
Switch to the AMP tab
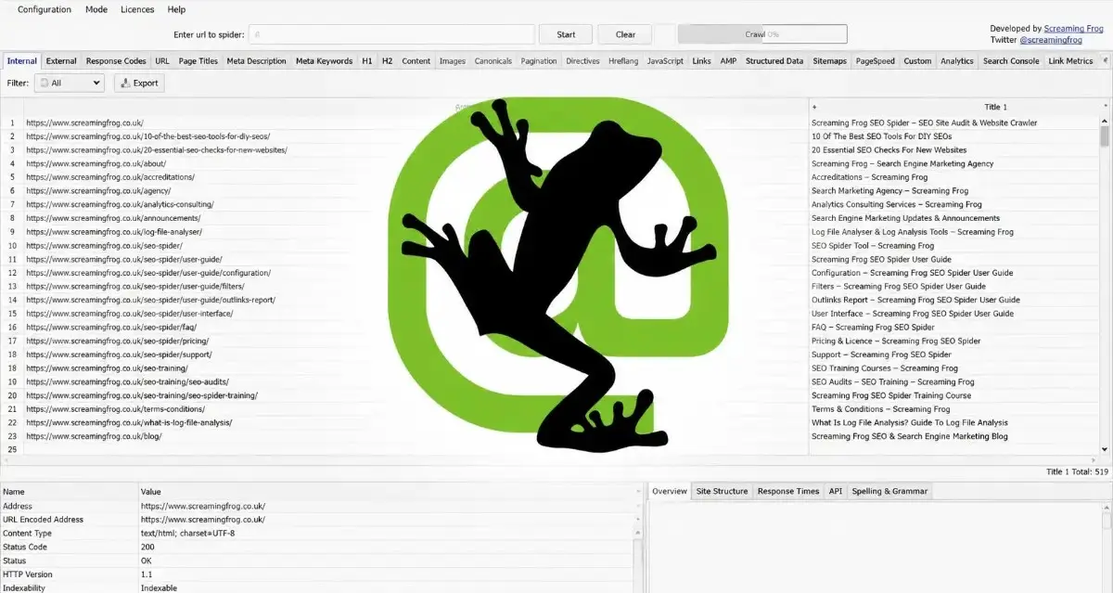(x=729, y=61)
